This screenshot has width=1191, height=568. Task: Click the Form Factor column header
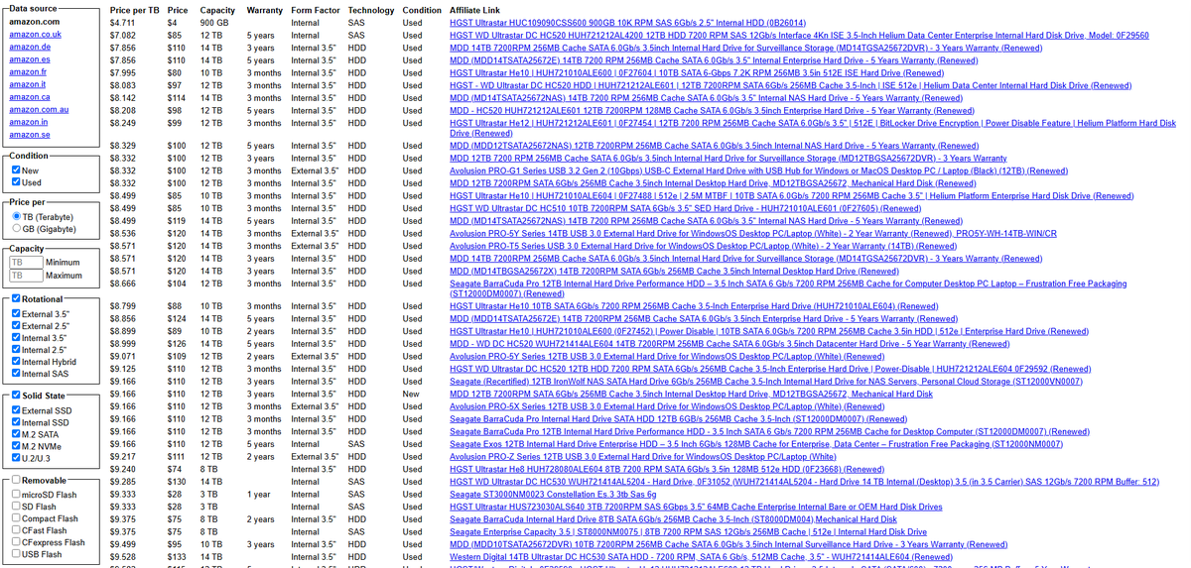(315, 10)
